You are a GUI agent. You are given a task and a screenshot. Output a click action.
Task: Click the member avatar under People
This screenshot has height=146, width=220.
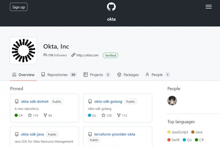(172, 100)
